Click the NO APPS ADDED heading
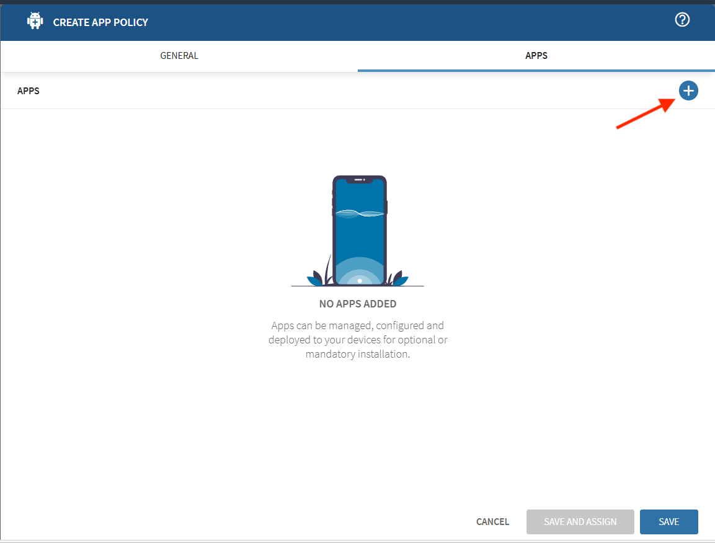The width and height of the screenshot is (715, 543). click(358, 304)
